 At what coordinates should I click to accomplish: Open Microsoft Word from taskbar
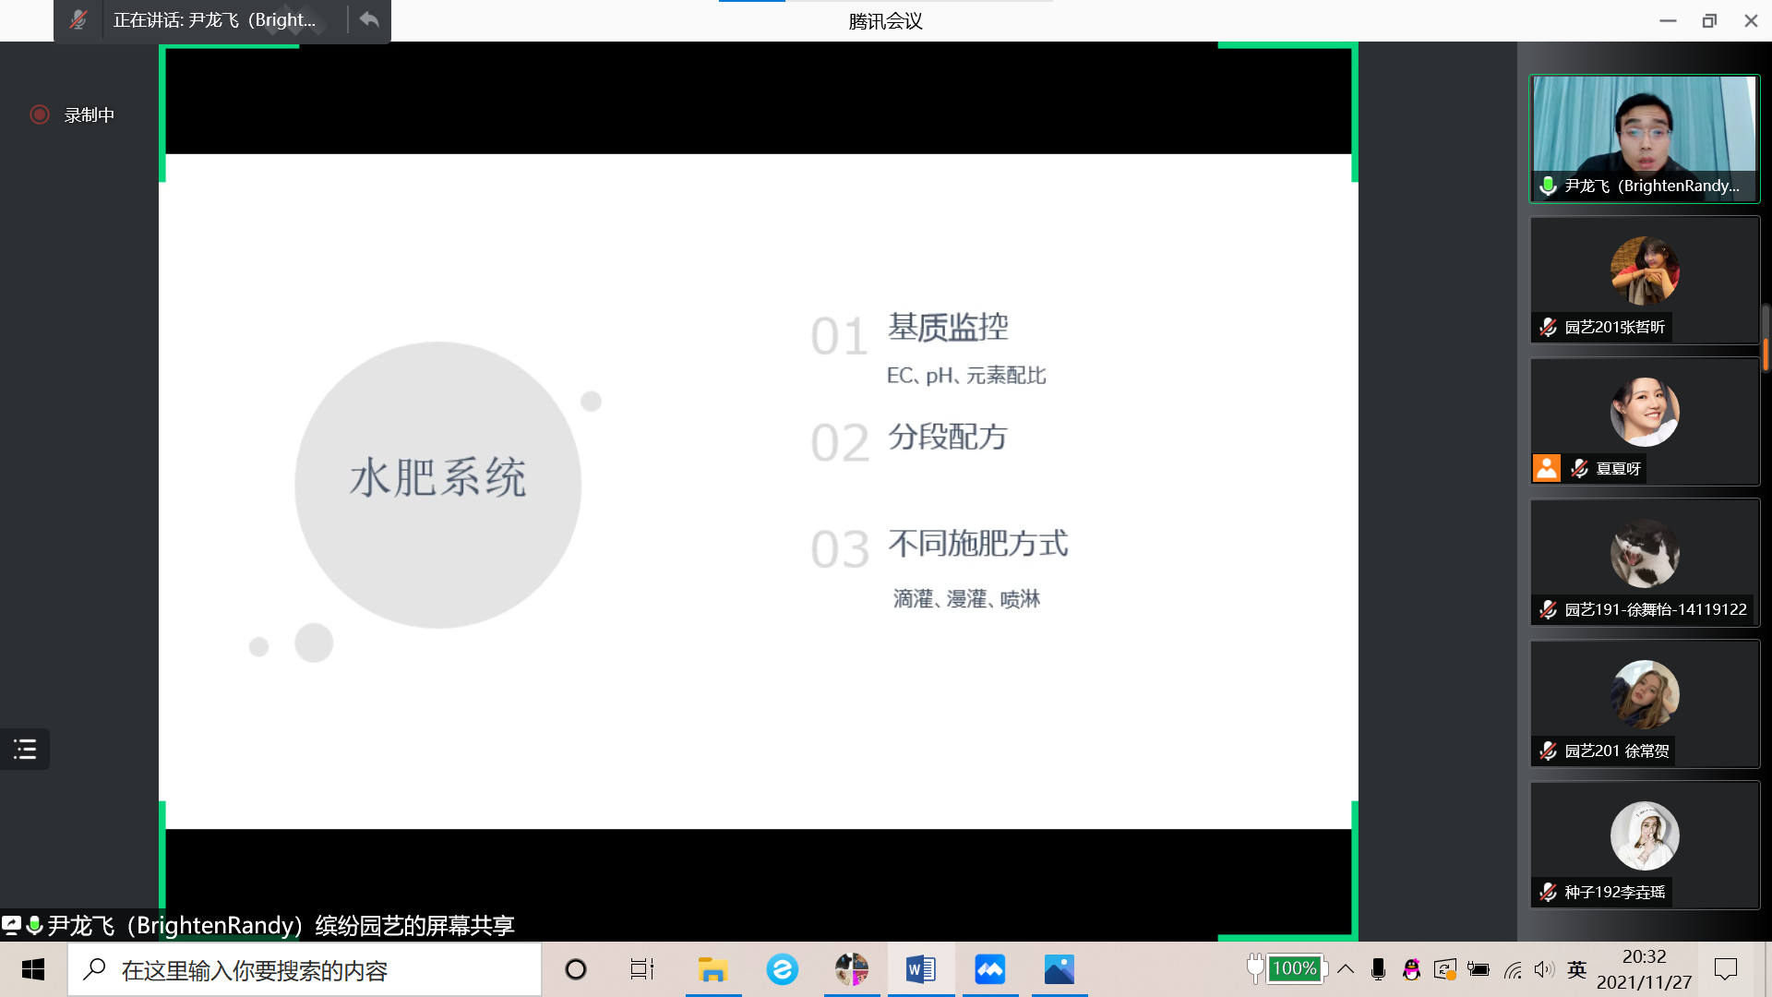tap(920, 969)
